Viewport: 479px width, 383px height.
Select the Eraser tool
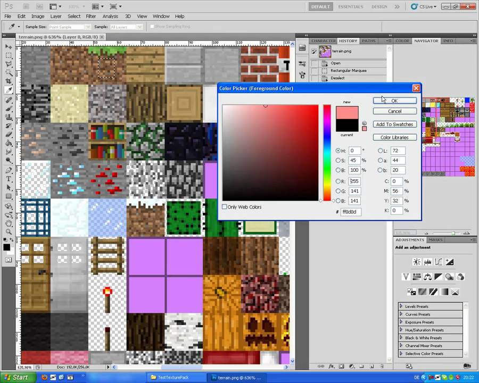[x=9, y=135]
